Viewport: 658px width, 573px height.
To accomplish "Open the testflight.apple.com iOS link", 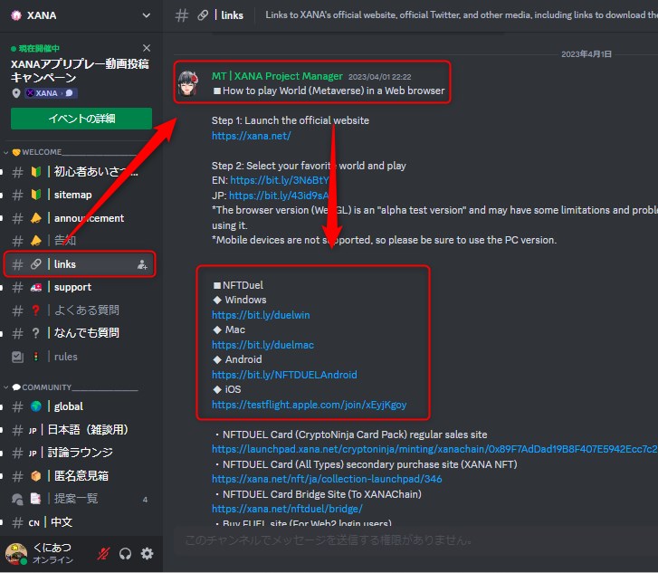I will (x=309, y=405).
